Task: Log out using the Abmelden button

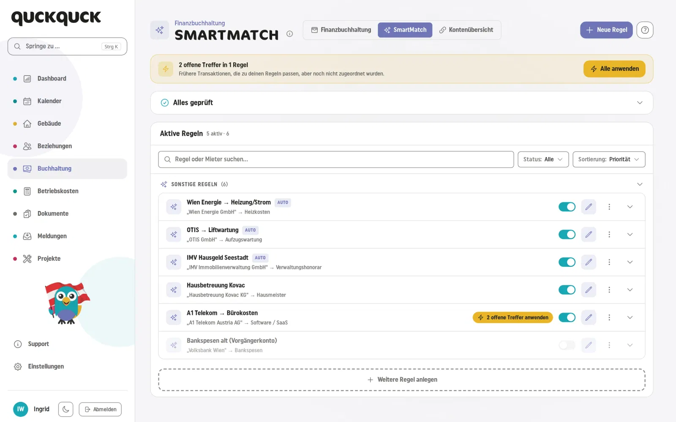Action: 100,409
